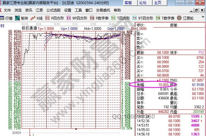This screenshot has height=136, width=206.
Task: Click the 客服 customer service button
Action: 128,3
